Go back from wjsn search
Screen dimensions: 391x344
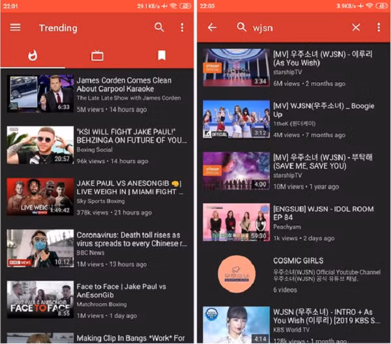(212, 27)
